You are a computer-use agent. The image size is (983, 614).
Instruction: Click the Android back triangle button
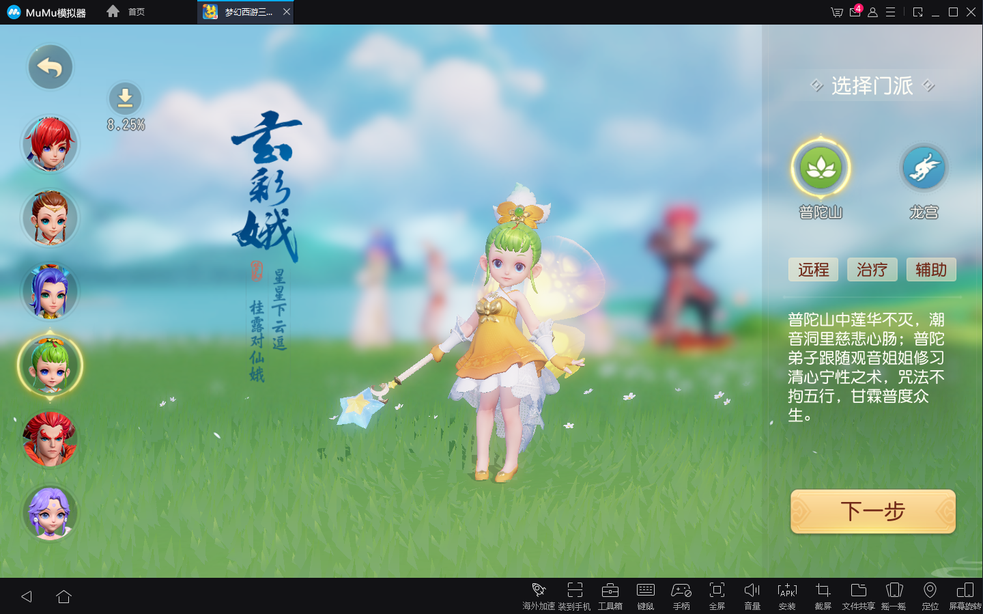pos(27,596)
